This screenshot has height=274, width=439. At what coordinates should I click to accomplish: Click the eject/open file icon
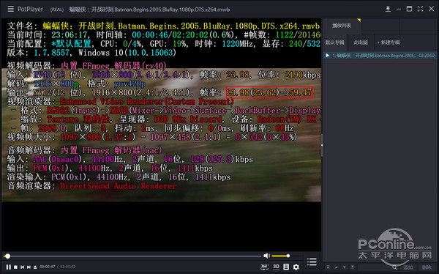coord(35,267)
